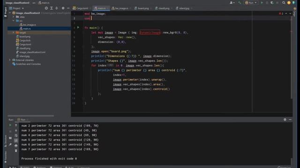Click the locate-file target icon in Project panel
Viewport: 300px width, 168px height.
click(46, 8)
